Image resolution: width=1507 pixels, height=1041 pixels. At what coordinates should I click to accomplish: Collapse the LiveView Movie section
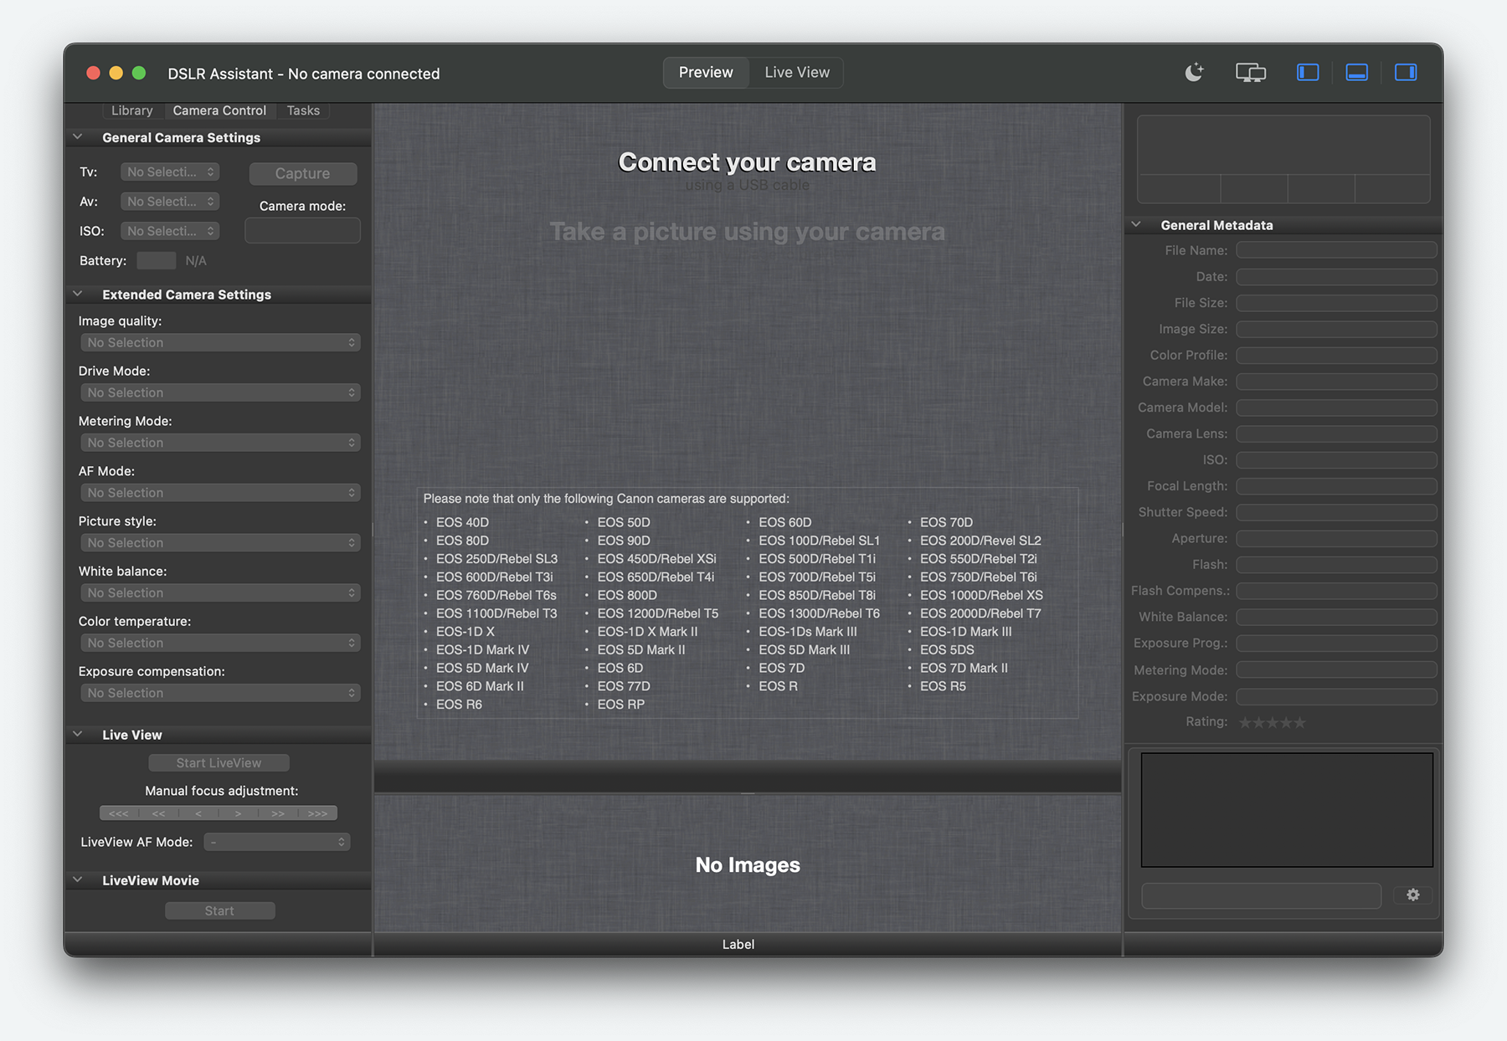78,880
